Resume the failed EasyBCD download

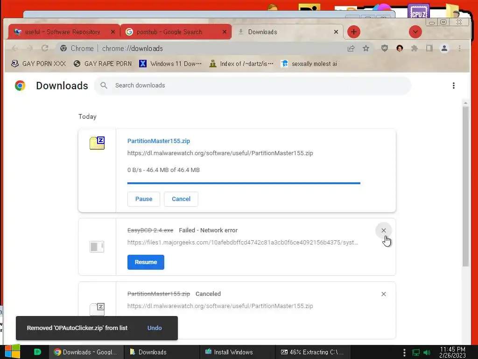point(146,262)
